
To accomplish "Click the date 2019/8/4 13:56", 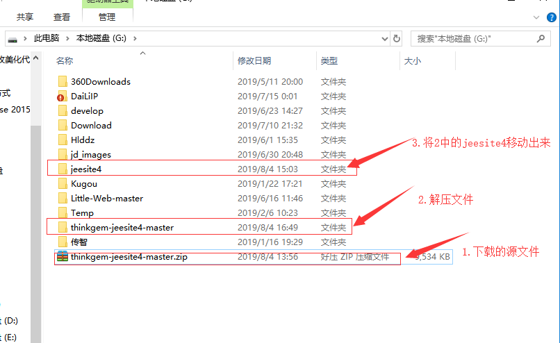I will [x=267, y=257].
